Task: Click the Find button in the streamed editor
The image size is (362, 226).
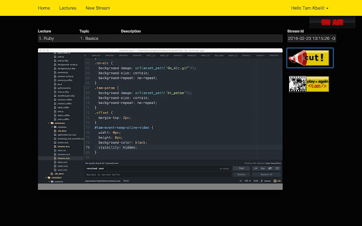Action: pyautogui.click(x=242, y=168)
